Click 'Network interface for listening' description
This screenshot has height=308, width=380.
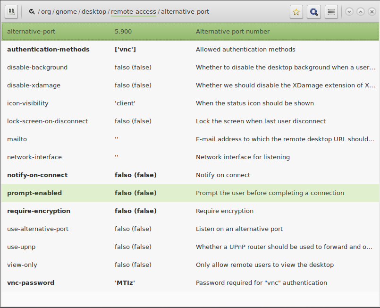pos(243,157)
